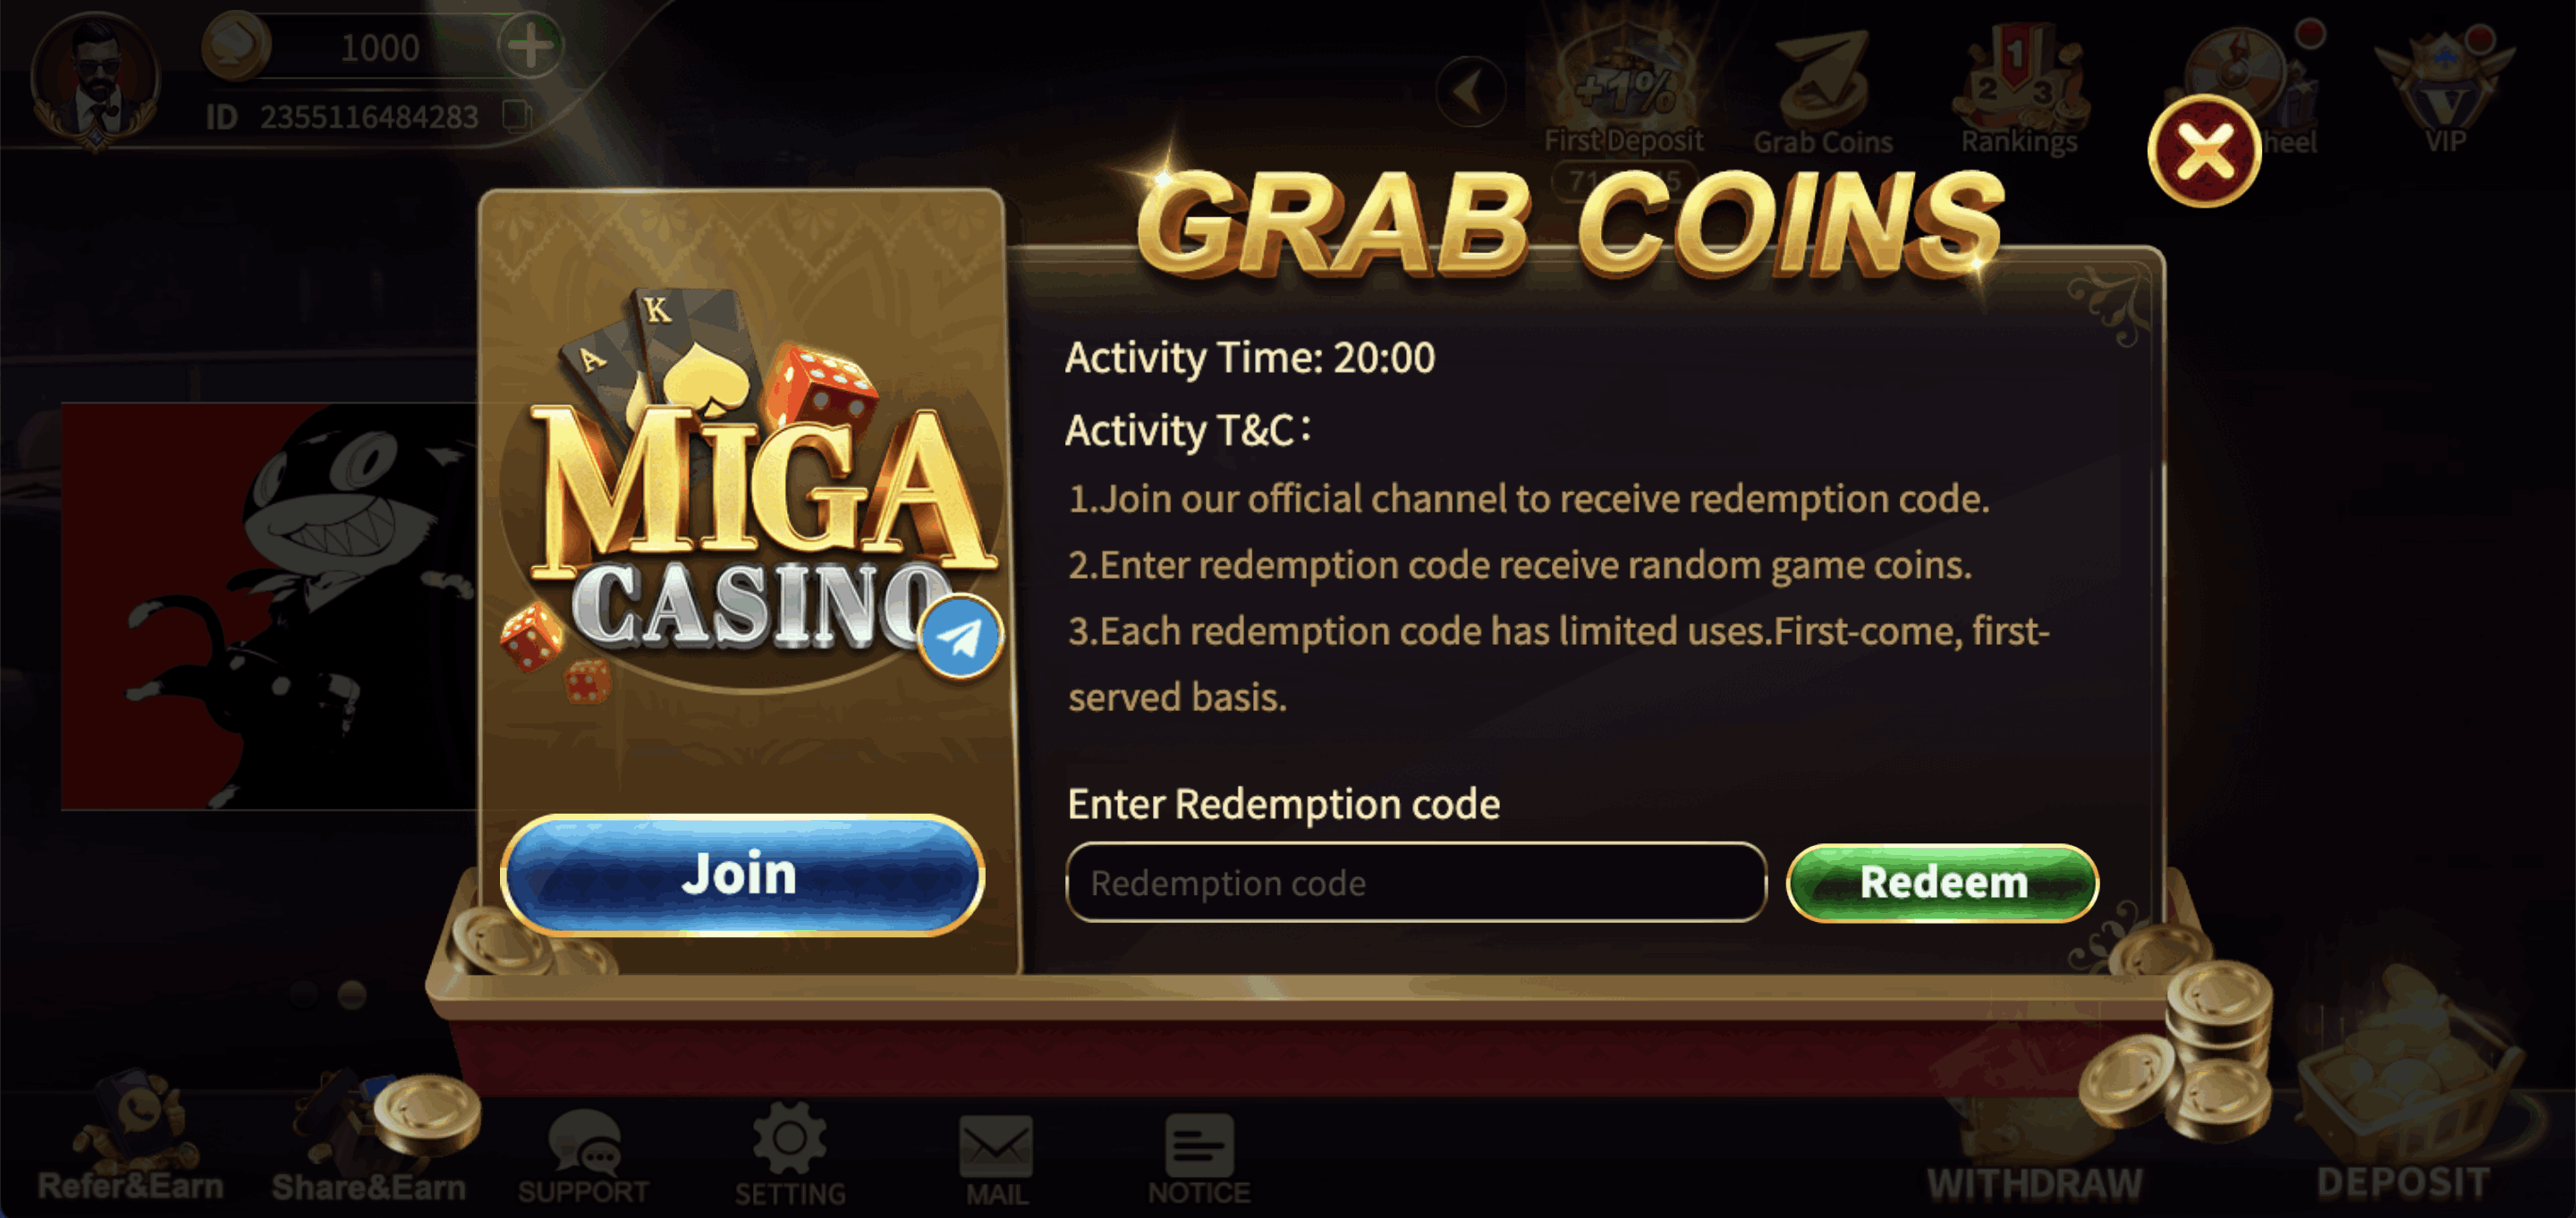The height and width of the screenshot is (1218, 2576).
Task: Click the green Redeem button
Action: [1942, 883]
